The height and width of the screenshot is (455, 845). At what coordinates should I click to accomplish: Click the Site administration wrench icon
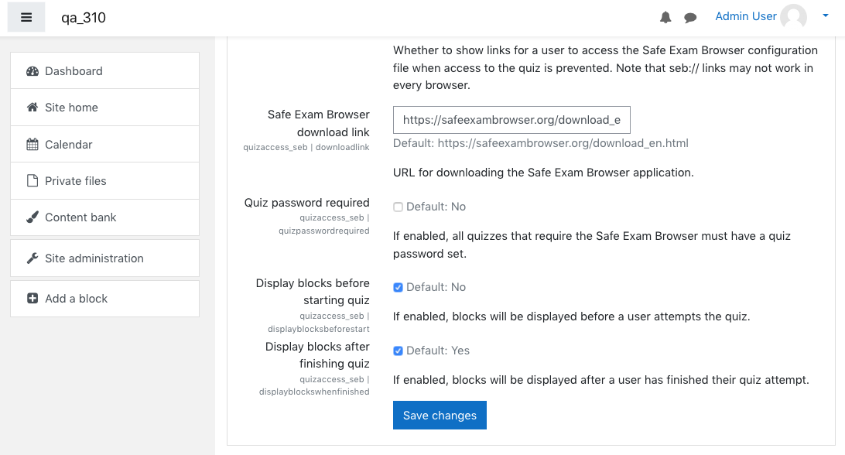click(32, 258)
